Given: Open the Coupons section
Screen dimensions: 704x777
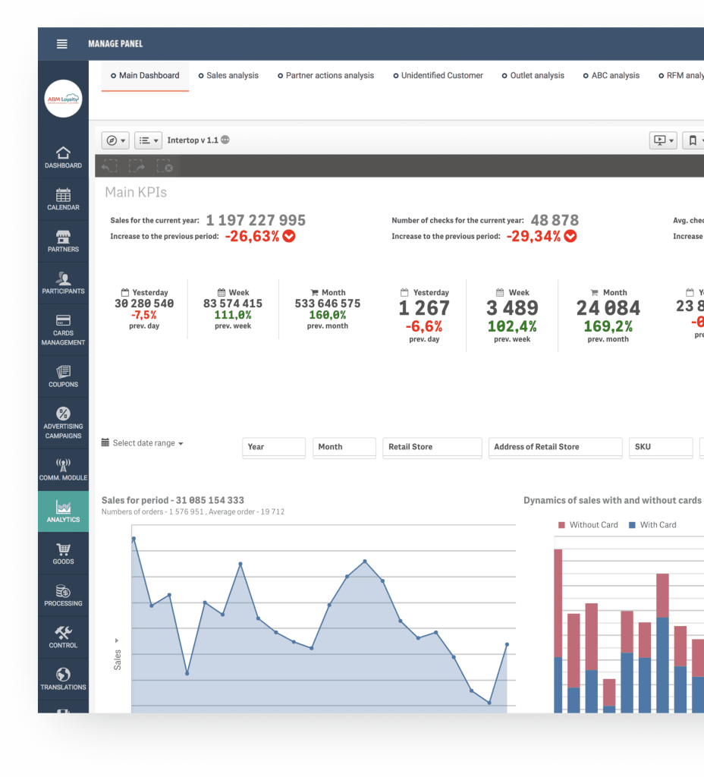Looking at the screenshot, I should point(63,376).
